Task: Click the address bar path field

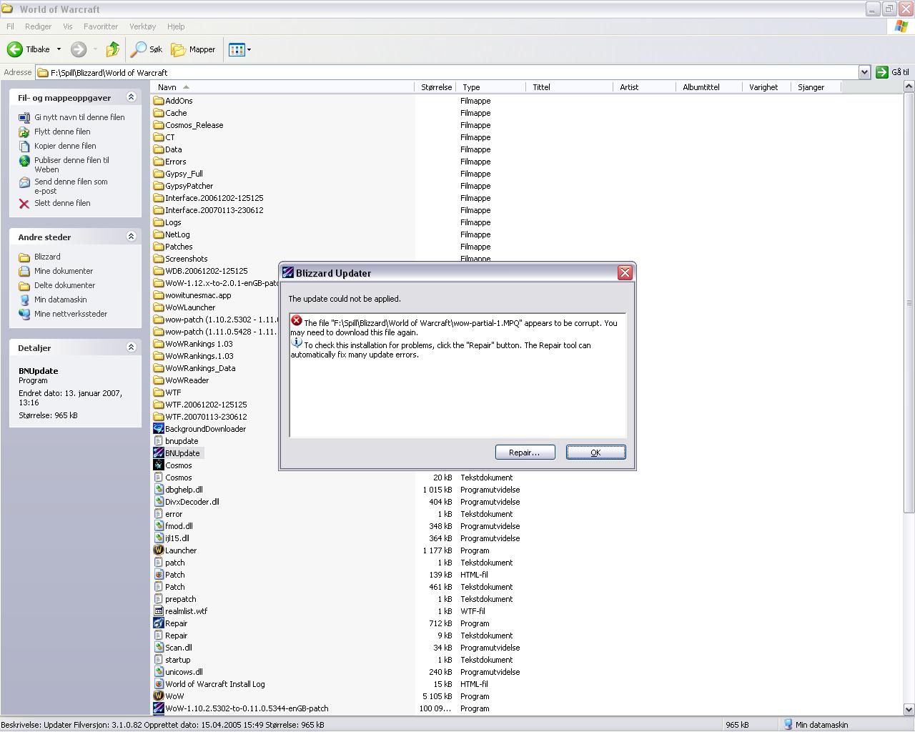Action: coord(447,72)
